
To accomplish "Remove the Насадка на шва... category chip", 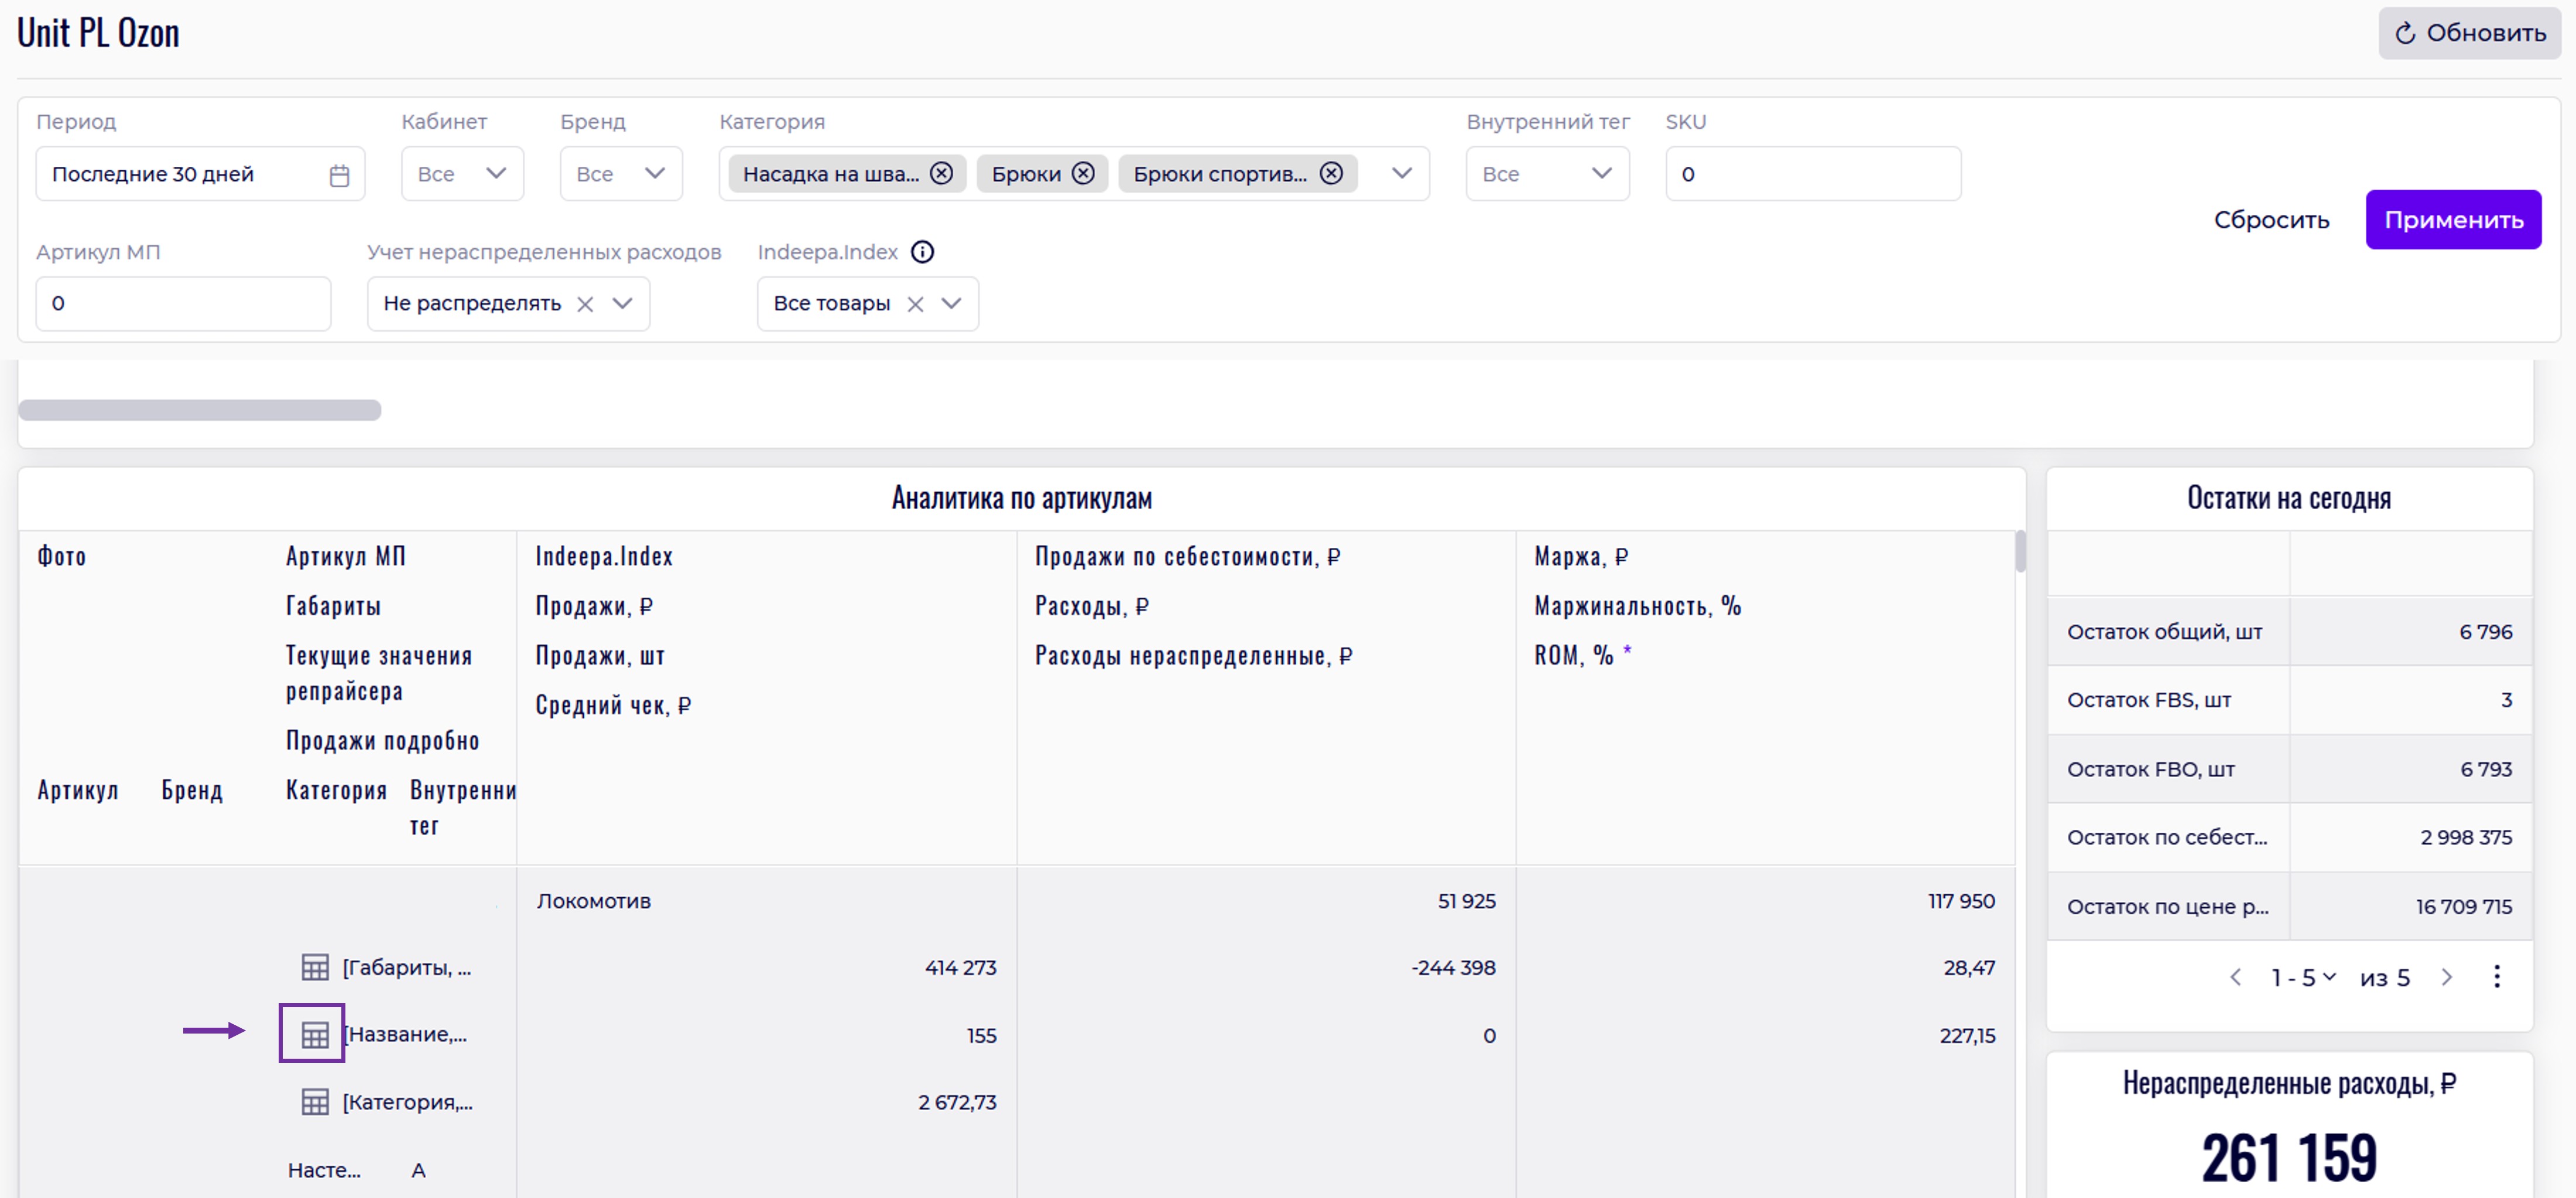I will 941,174.
